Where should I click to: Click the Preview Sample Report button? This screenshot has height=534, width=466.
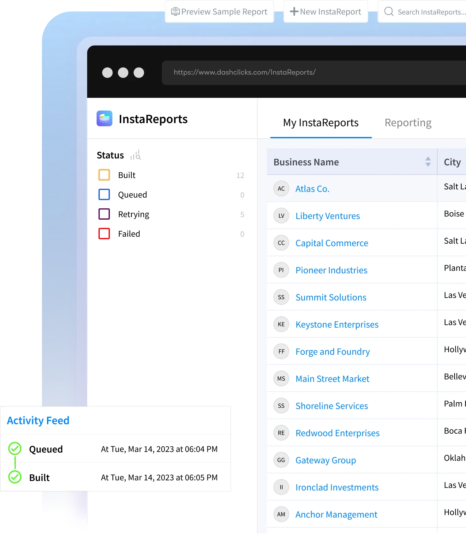pos(219,12)
